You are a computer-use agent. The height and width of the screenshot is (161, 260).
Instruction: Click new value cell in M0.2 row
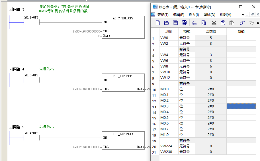point(241,101)
